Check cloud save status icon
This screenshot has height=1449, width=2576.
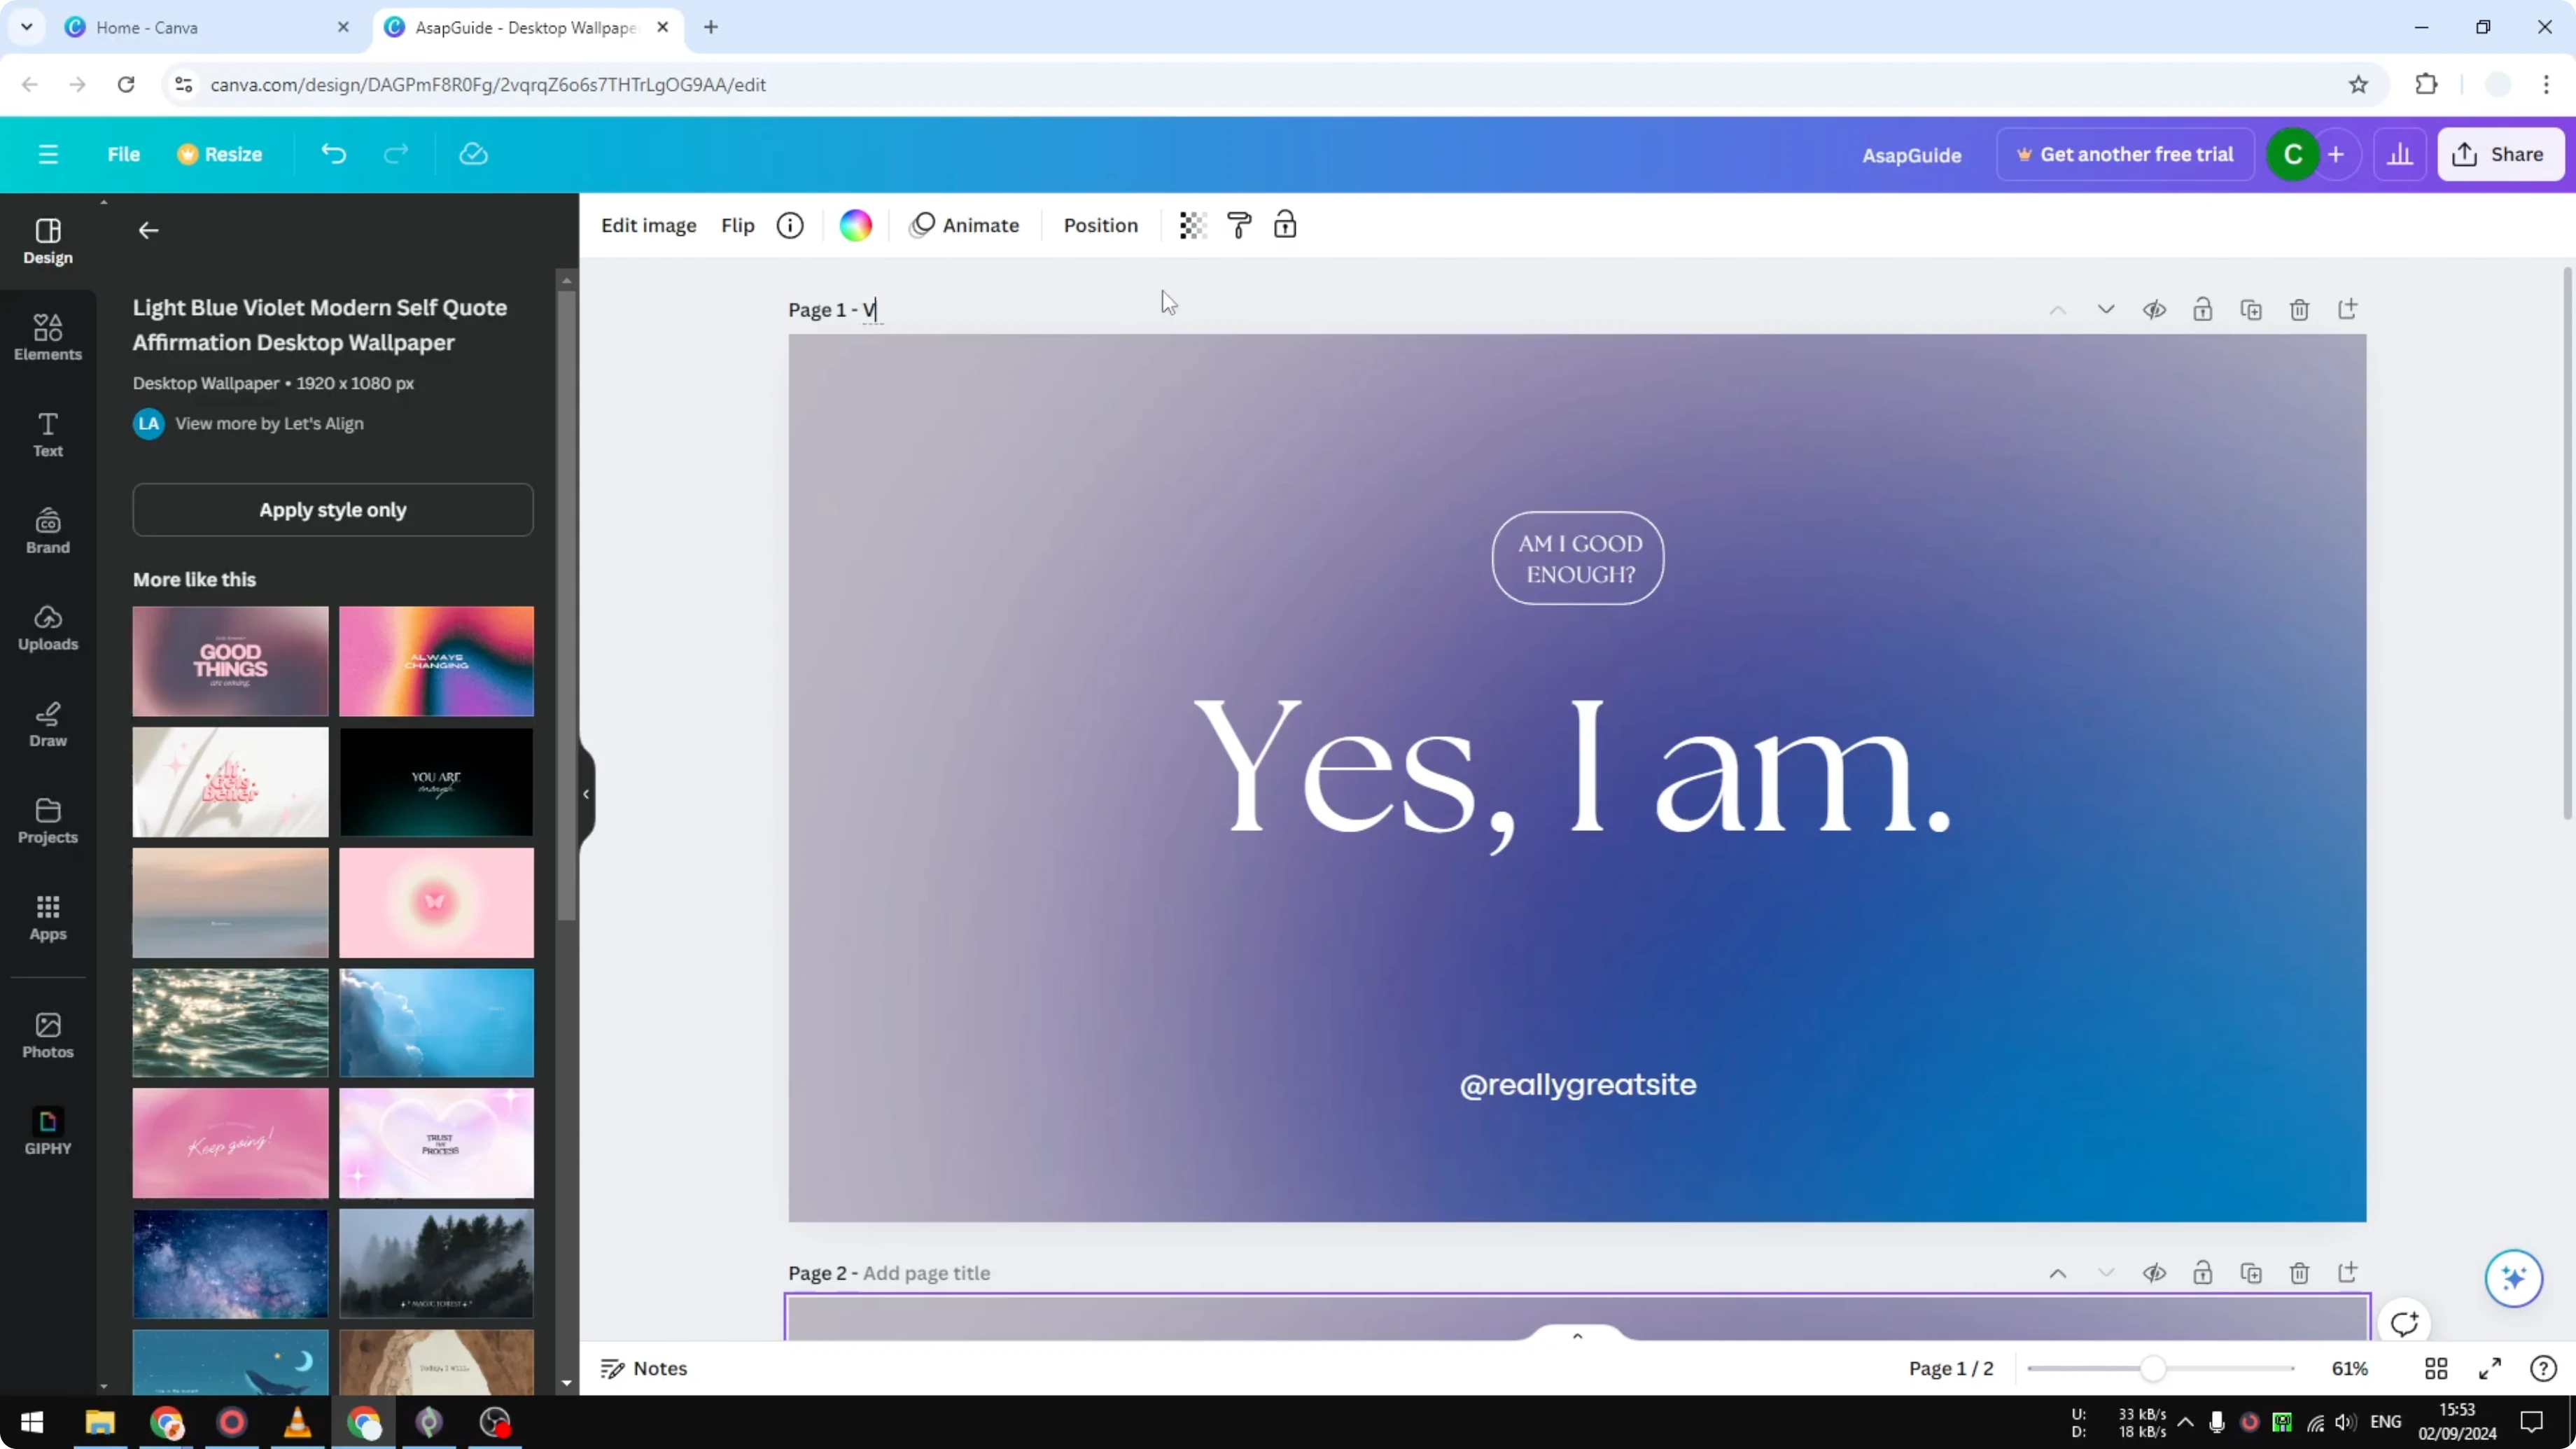pyautogui.click(x=473, y=154)
